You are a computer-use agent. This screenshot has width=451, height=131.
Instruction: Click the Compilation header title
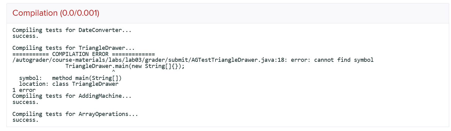tap(35, 13)
